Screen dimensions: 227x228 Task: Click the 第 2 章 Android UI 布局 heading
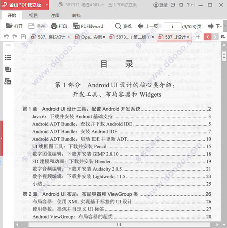click(x=117, y=194)
